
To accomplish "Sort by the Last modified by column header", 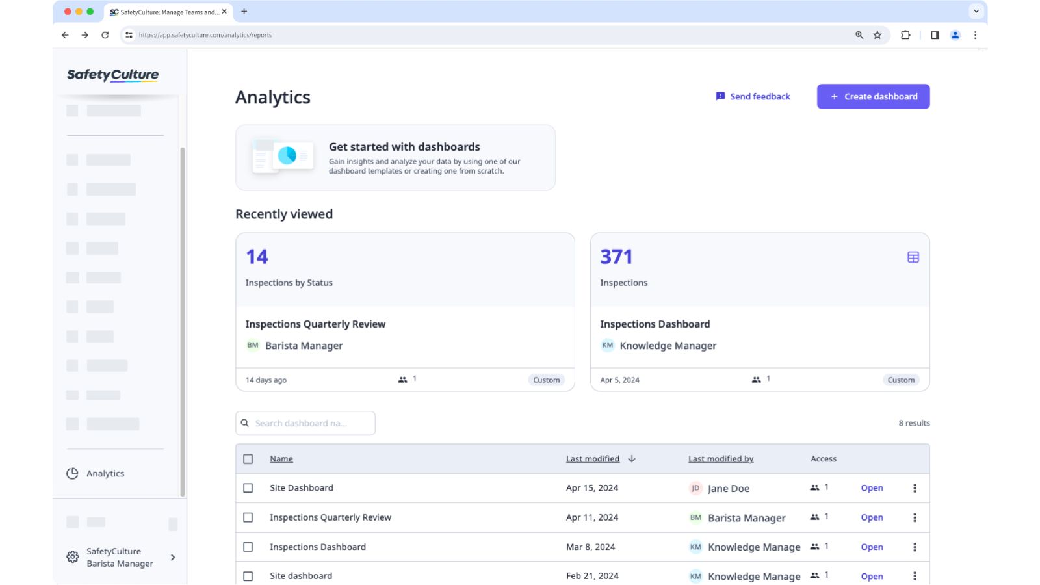I will point(720,458).
